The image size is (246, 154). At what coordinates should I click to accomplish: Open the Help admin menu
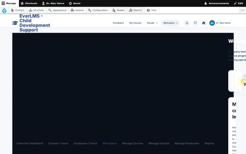[152, 10]
